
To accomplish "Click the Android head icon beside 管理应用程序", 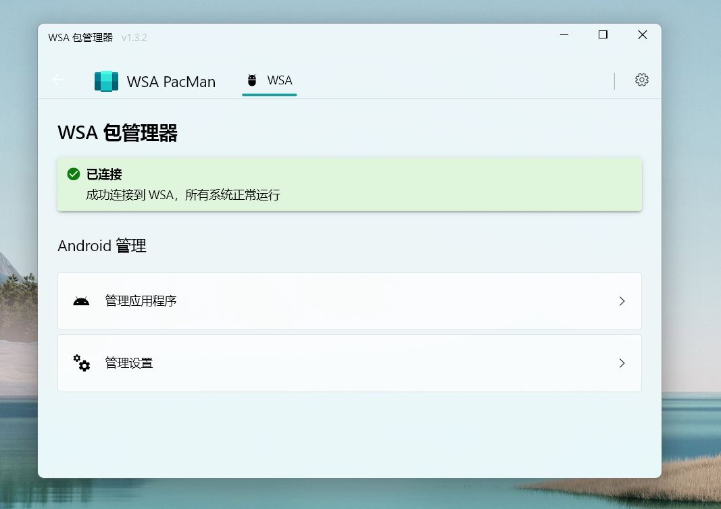I will pyautogui.click(x=81, y=301).
